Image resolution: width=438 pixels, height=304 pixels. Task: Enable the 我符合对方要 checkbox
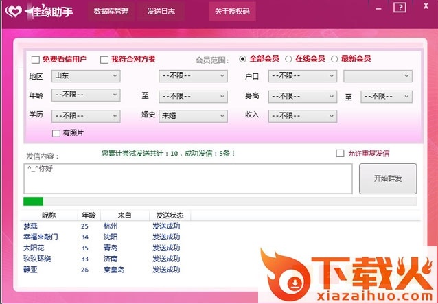tap(104, 60)
